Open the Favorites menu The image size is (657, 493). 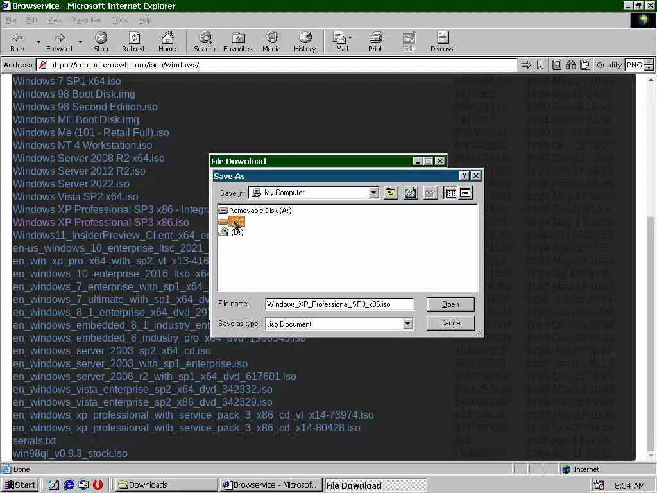click(87, 20)
